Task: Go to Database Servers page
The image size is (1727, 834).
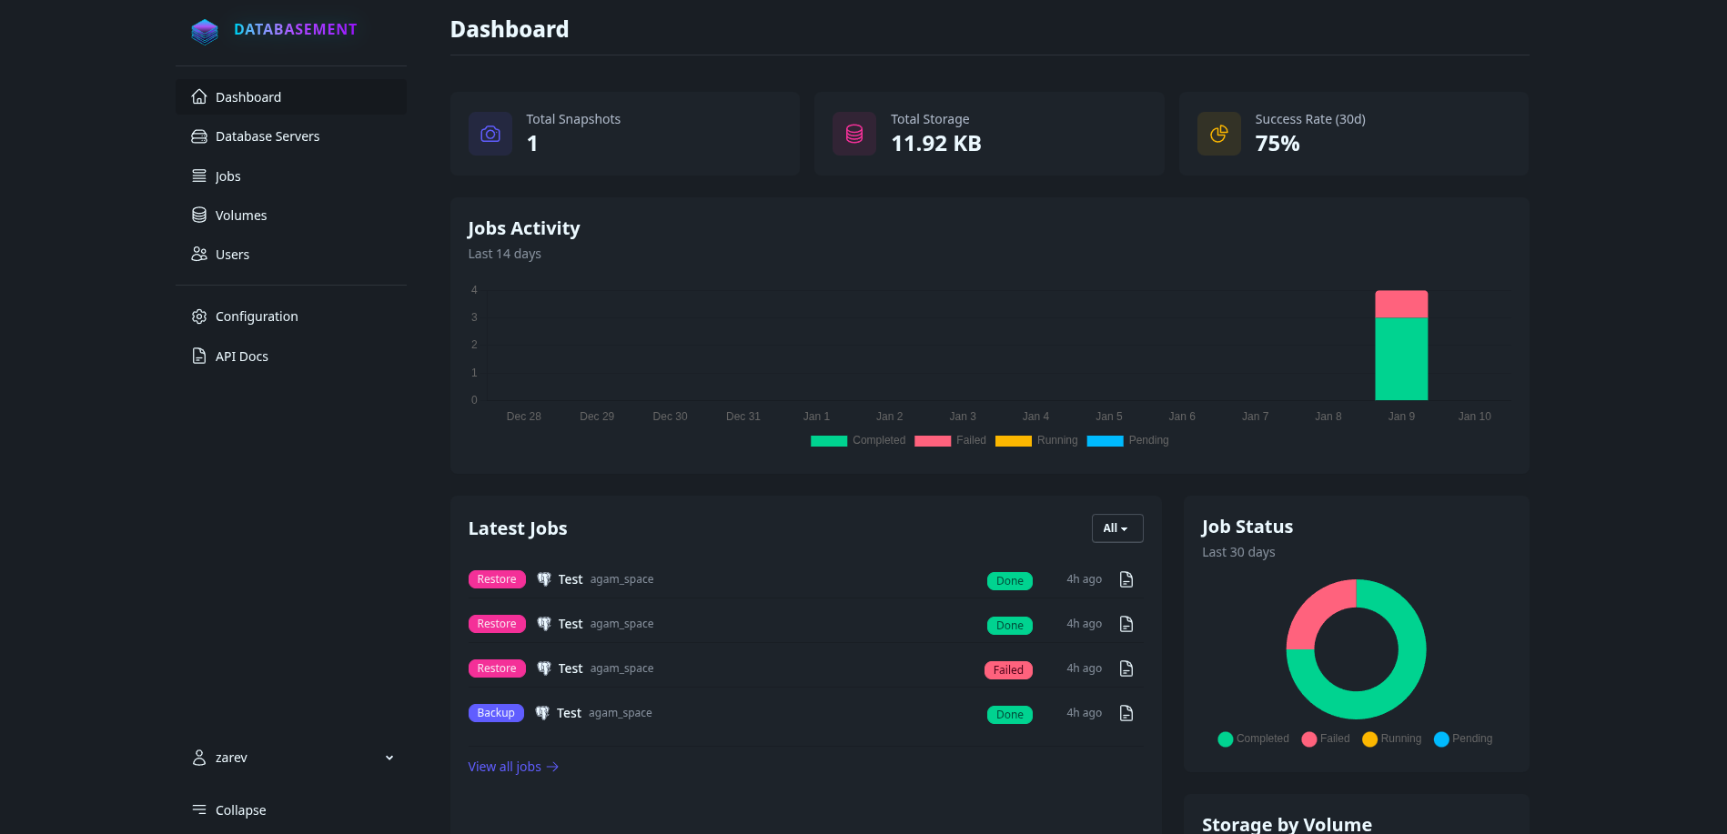Action: 267,136
